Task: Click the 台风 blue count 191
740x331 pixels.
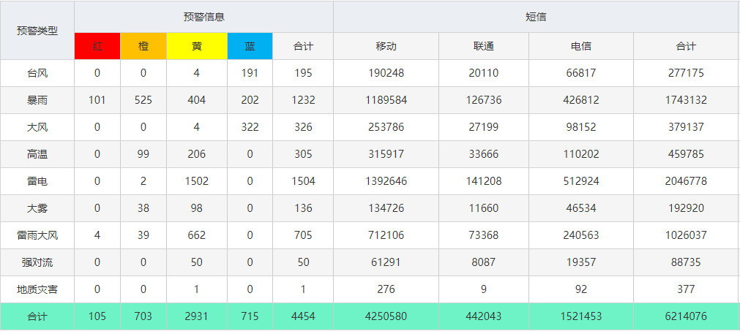Action: tap(250, 73)
